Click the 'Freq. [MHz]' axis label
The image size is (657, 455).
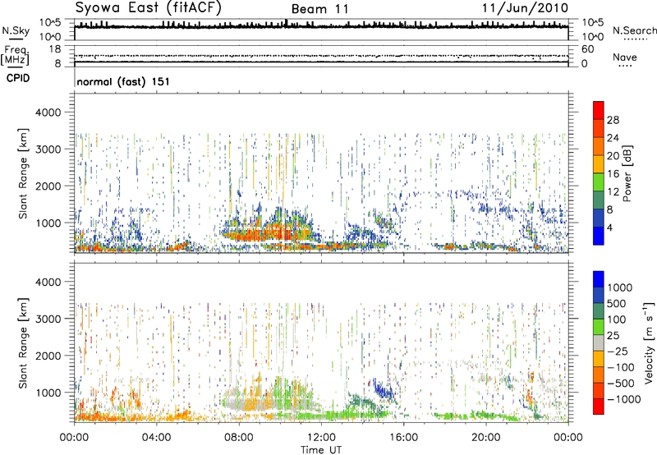tap(15, 55)
